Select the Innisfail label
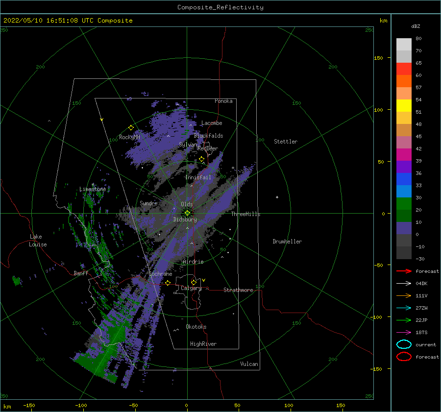441x412 pixels. 198,177
